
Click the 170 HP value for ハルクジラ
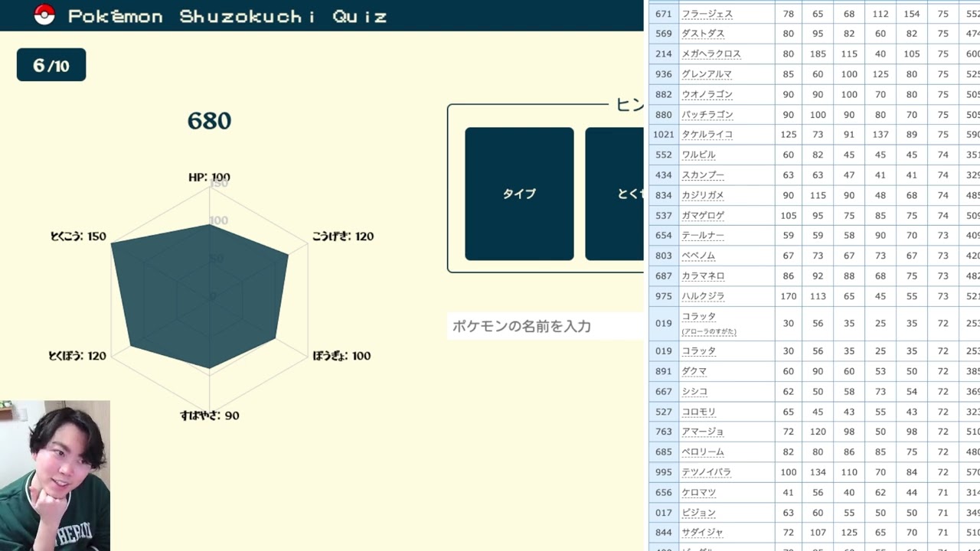tap(788, 295)
